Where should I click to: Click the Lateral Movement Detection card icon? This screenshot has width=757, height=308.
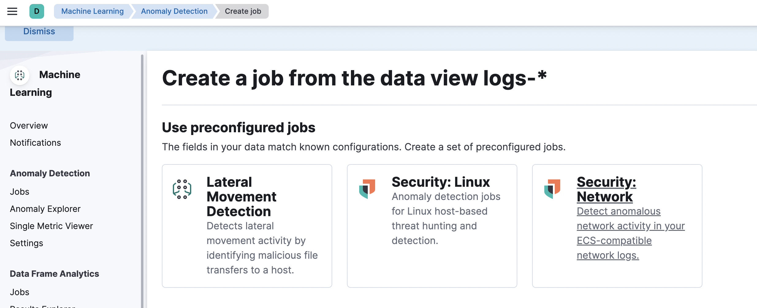[x=182, y=189]
